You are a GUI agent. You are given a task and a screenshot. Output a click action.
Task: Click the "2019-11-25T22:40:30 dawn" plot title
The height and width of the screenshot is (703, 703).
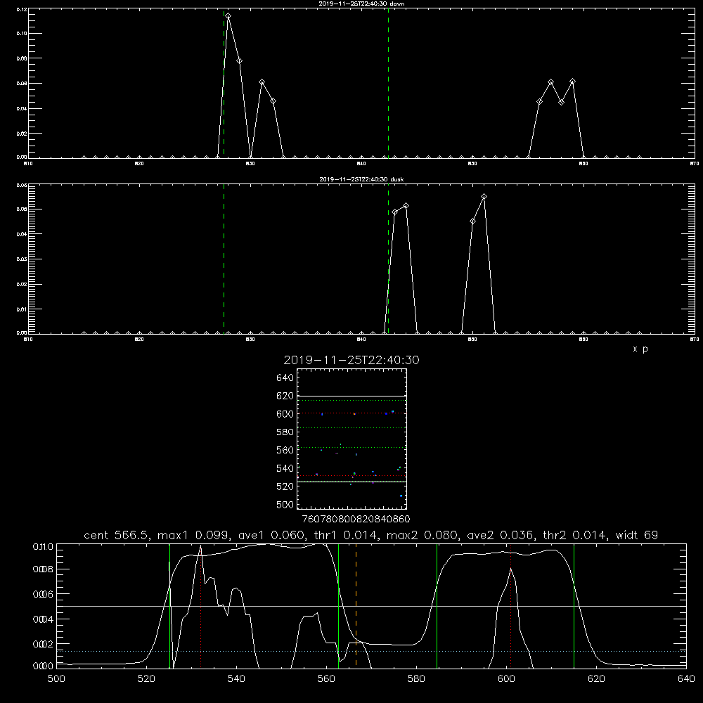pos(361,4)
